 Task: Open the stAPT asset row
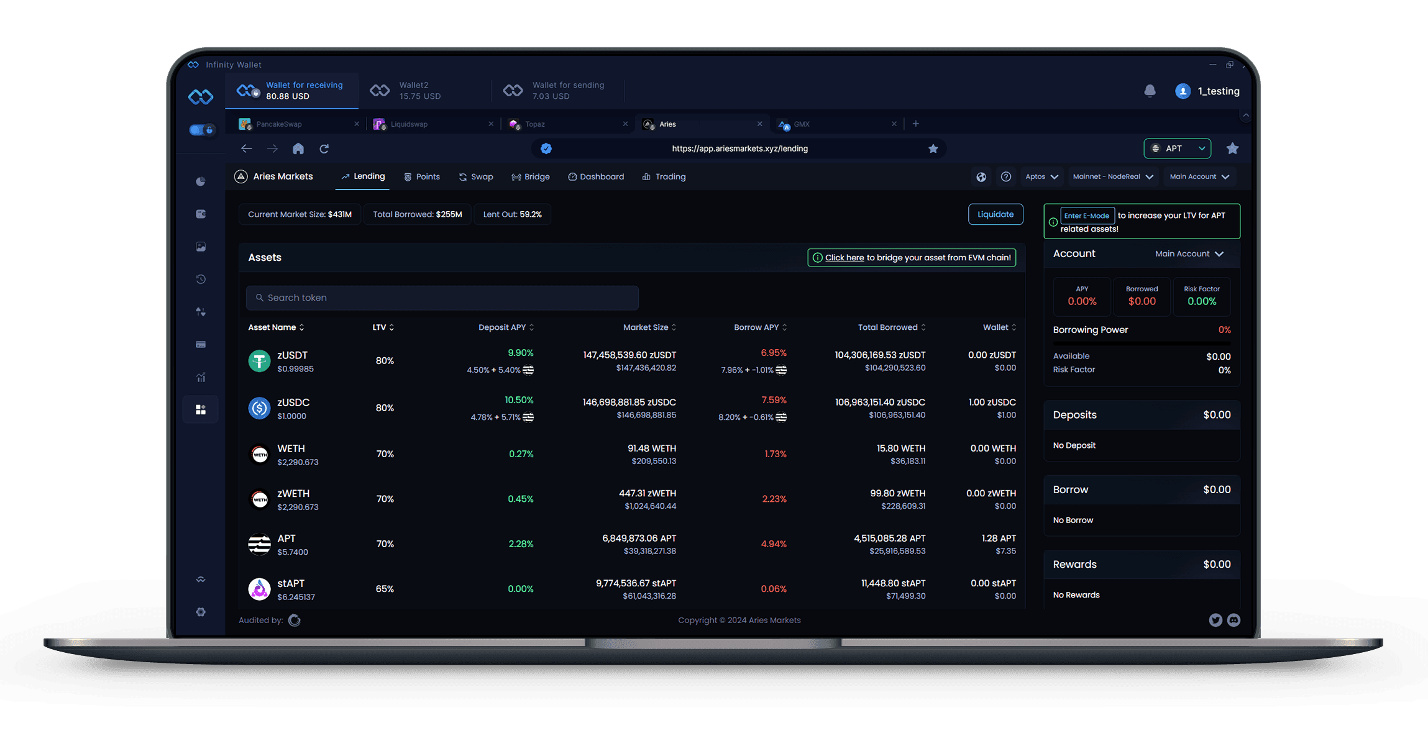(632, 589)
